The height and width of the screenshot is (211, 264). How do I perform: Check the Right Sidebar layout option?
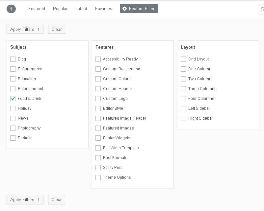[183, 118]
